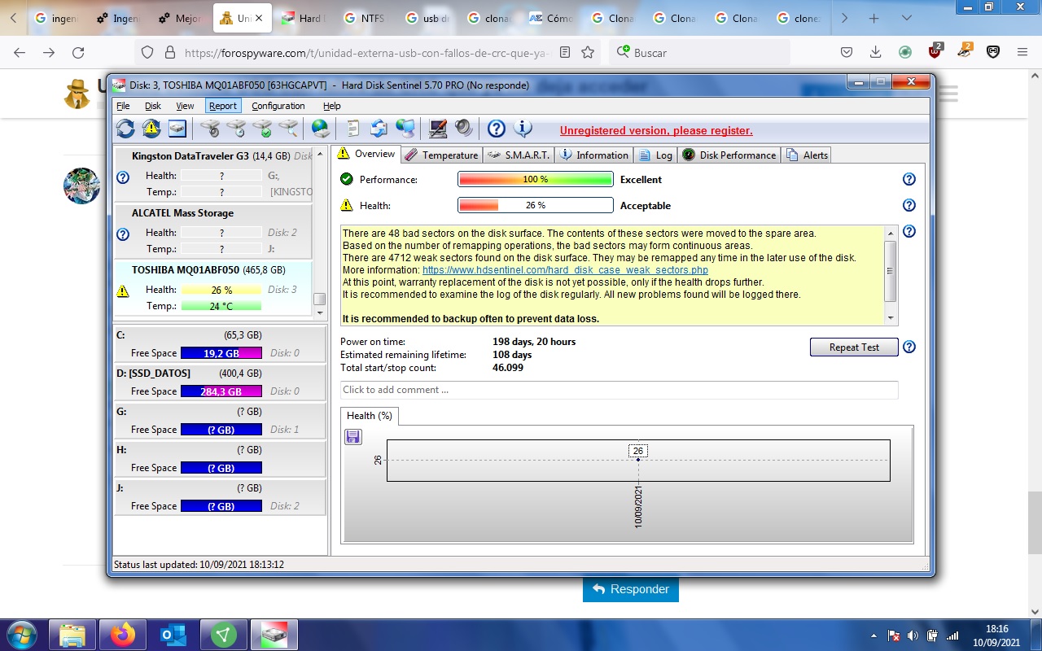Click the Save to Pocket icon in Firefox
Screen dimensions: 1042x651
coord(847,52)
